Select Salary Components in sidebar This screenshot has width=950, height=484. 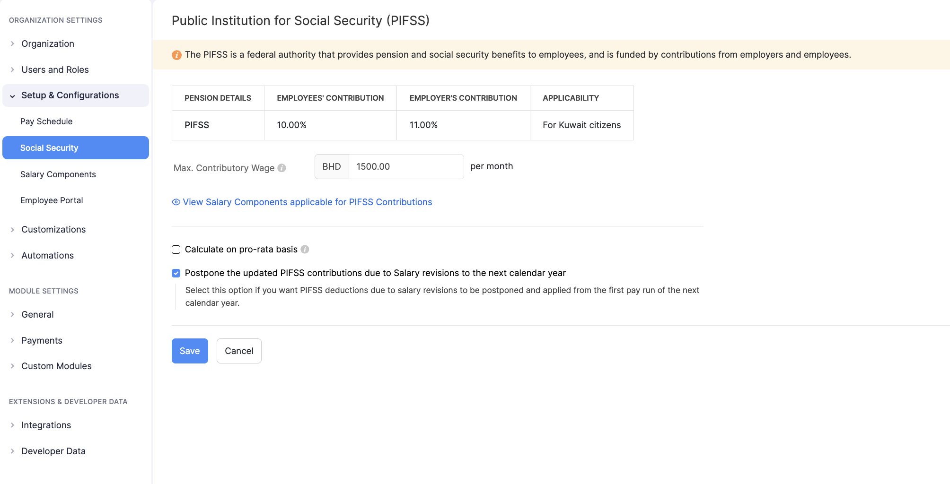pos(58,174)
